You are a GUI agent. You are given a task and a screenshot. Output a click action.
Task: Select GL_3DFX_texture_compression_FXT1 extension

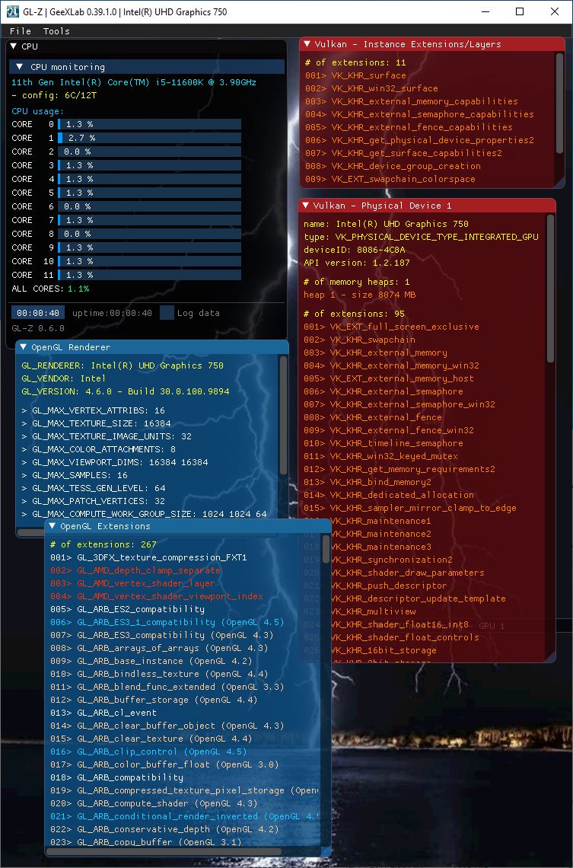[x=148, y=557]
